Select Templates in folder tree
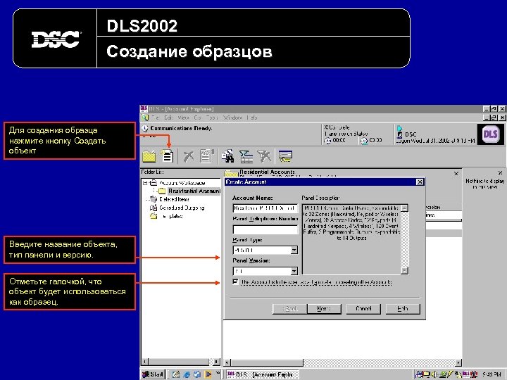The width and height of the screenshot is (507, 380). [171, 216]
